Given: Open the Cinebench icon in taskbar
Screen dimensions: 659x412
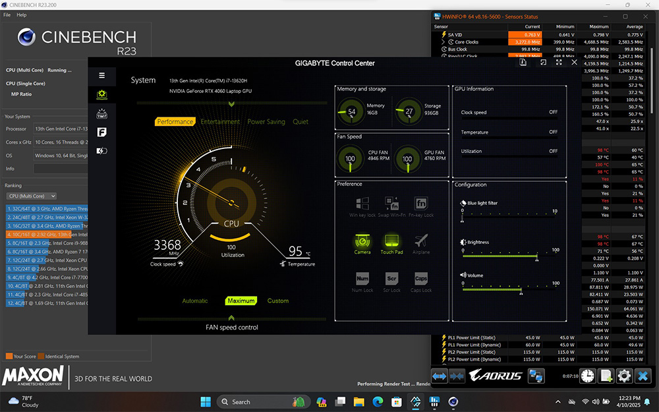Looking at the screenshot, I should click(x=453, y=402).
